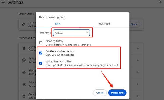Image resolution: width=164 pixels, height=100 pixels.
Task: Click the Delete data button
Action: [117, 93]
